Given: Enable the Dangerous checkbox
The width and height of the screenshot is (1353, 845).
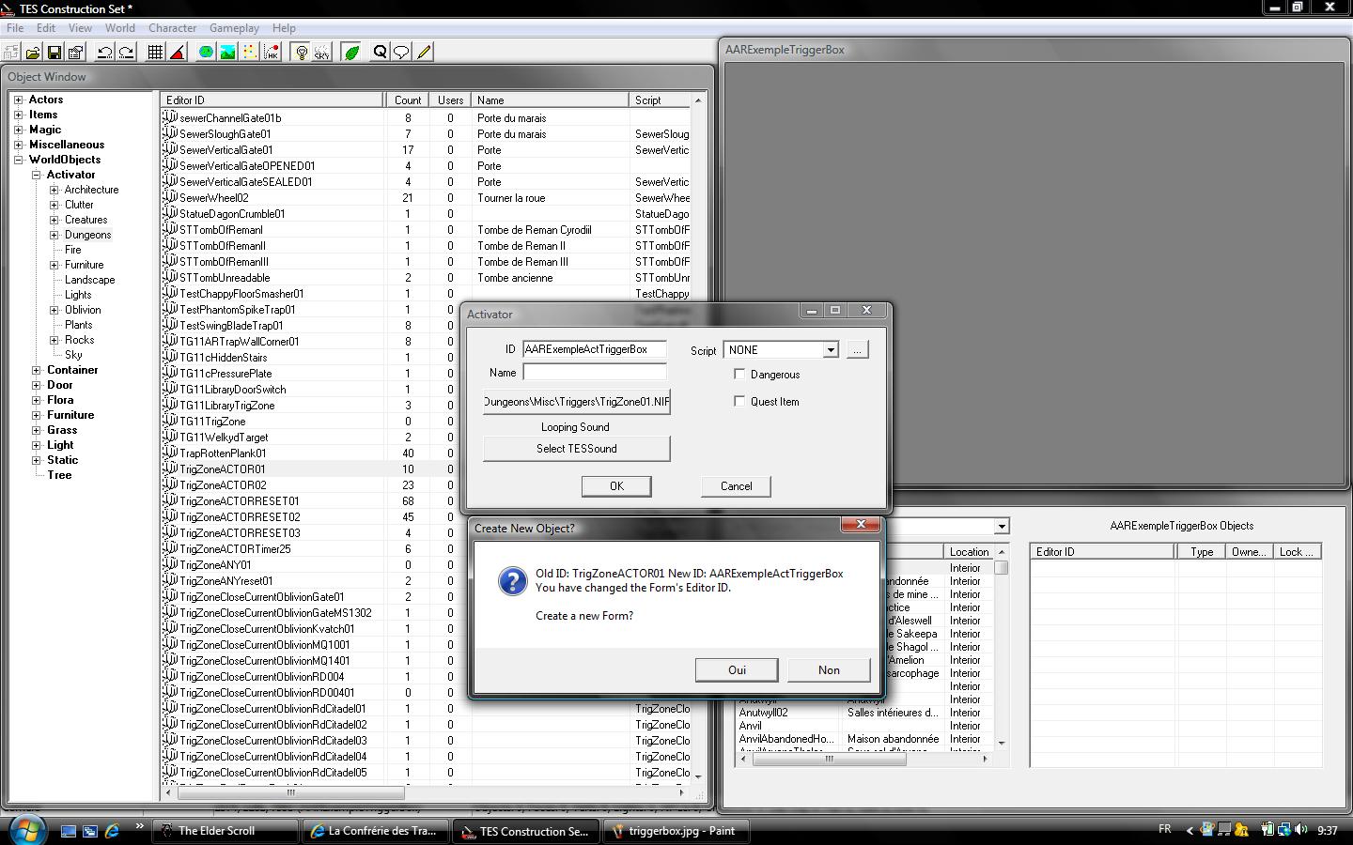Looking at the screenshot, I should [x=739, y=374].
